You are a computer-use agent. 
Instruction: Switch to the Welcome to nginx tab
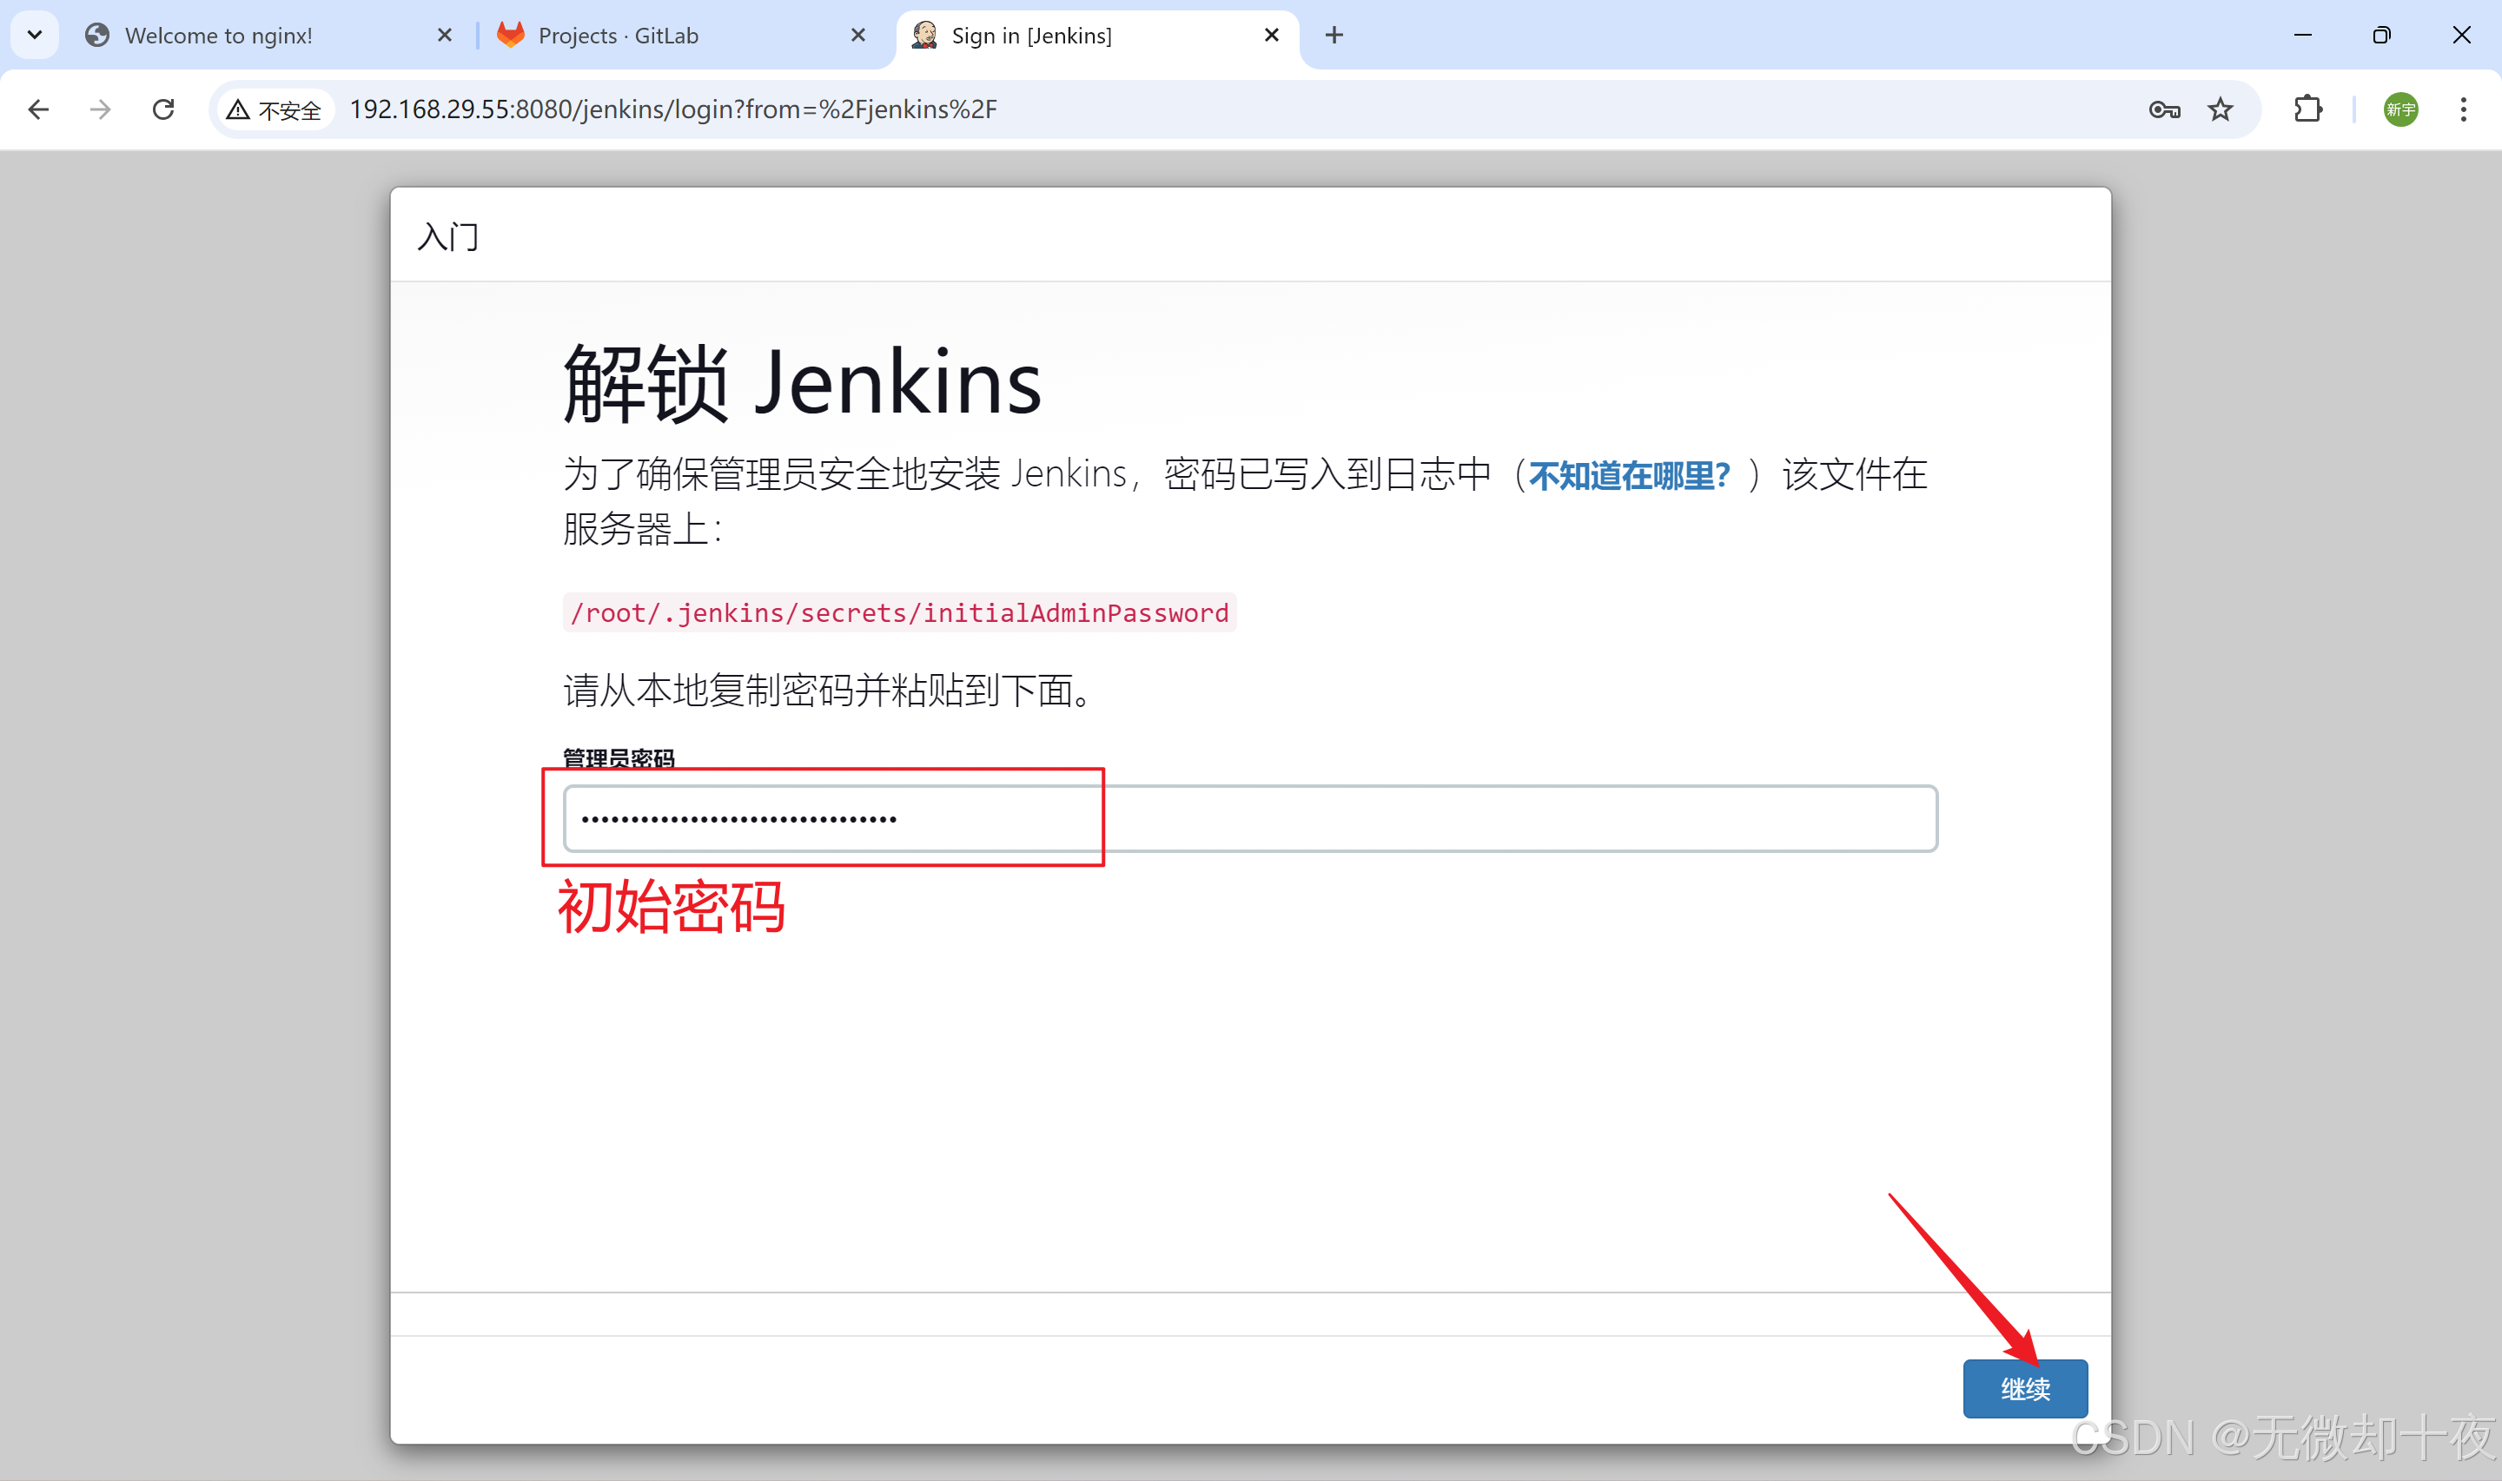(x=220, y=36)
